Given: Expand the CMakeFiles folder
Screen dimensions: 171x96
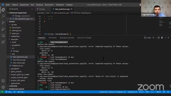Looking at the screenshot, I should [15, 36].
